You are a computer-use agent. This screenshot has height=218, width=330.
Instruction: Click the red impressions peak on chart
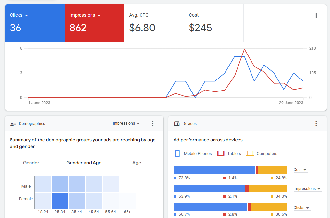tap(244, 49)
